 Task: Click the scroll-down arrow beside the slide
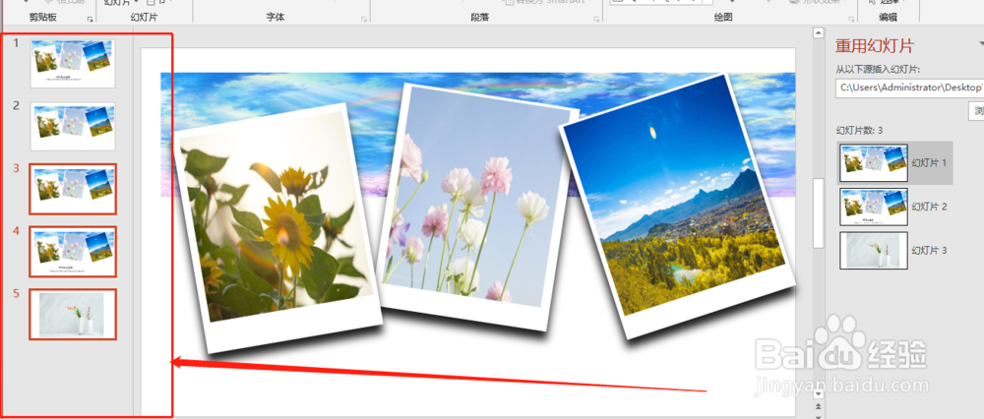[x=818, y=393]
